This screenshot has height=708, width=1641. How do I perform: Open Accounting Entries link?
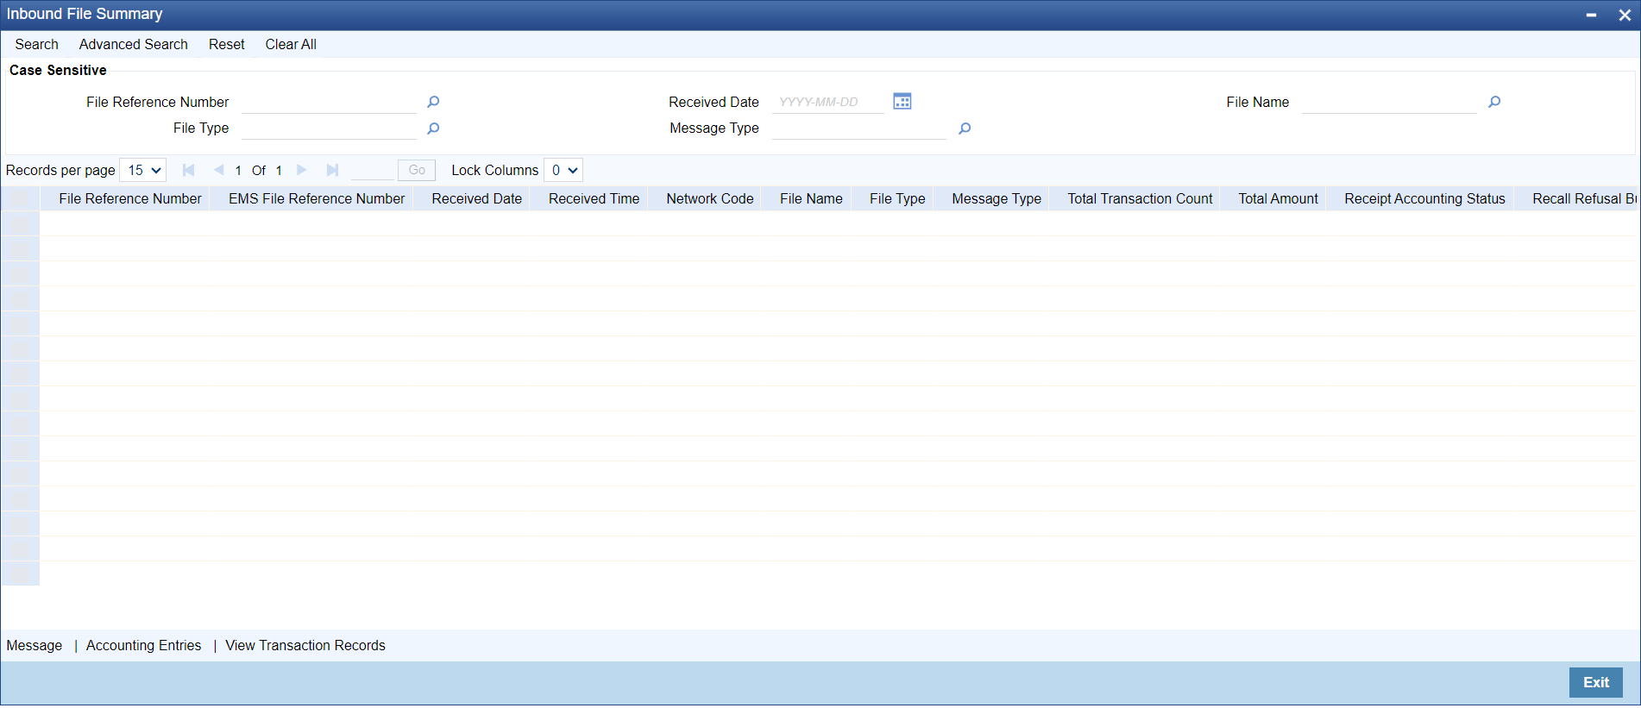pyautogui.click(x=143, y=645)
